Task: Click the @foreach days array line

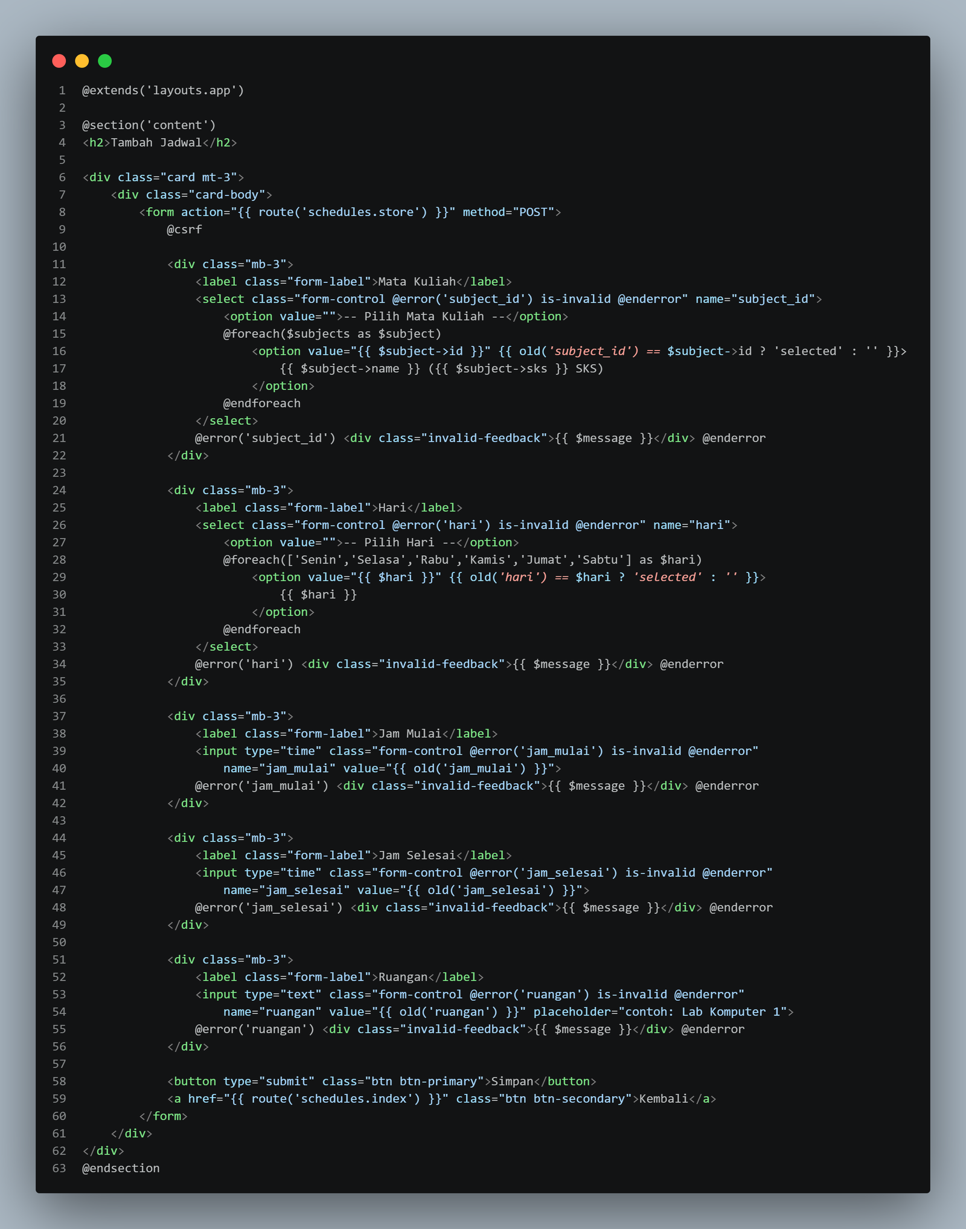Action: pyautogui.click(x=463, y=560)
